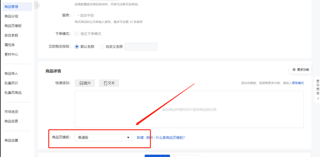Viewport: 320px width, 157px height.
Task: Click 添加字段 to add a message field
Action: 86,15
